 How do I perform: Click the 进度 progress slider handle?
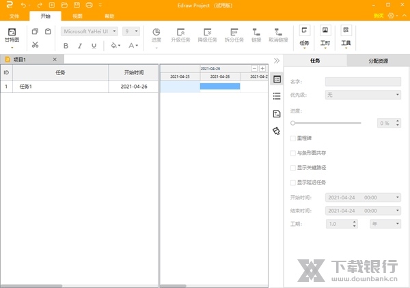[293, 123]
